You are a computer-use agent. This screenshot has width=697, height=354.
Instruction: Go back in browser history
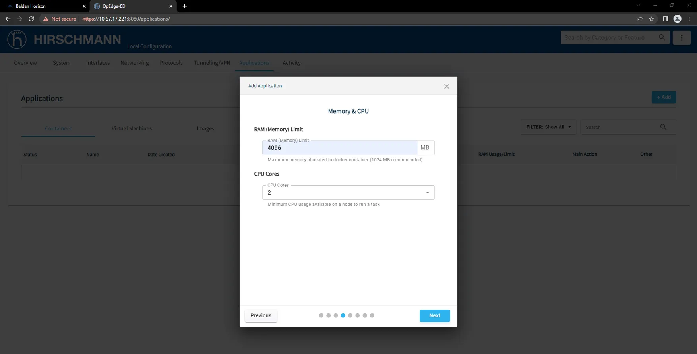pos(8,19)
